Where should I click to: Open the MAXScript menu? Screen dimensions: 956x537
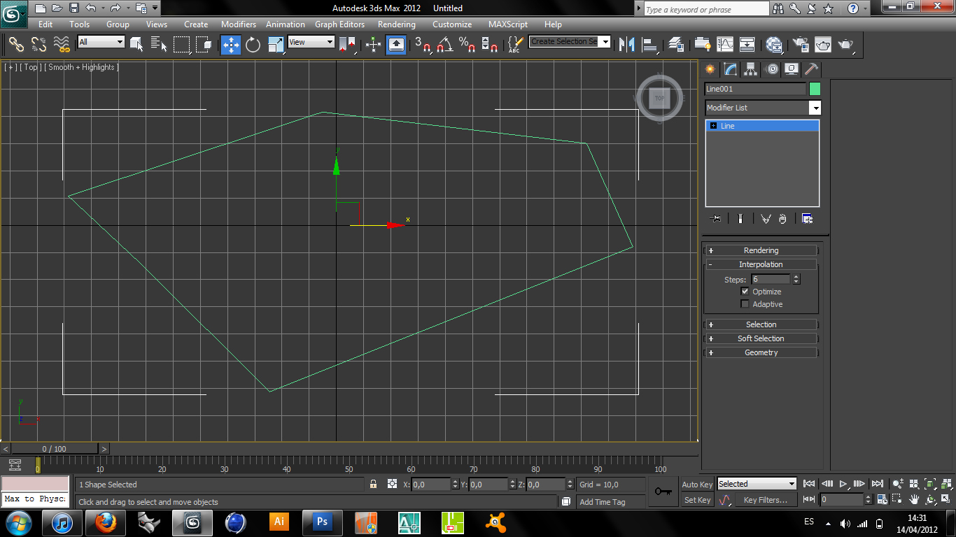[x=508, y=24]
